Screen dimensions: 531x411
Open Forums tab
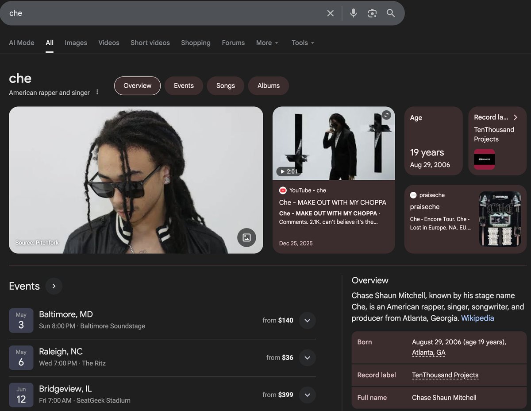pos(233,43)
